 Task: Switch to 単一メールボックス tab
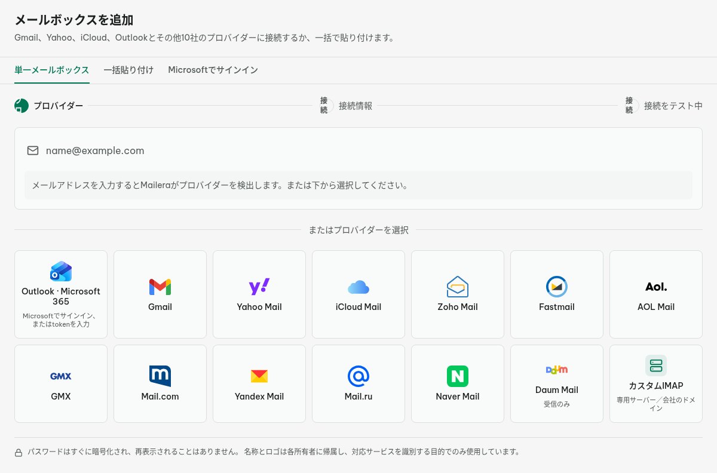(52, 70)
